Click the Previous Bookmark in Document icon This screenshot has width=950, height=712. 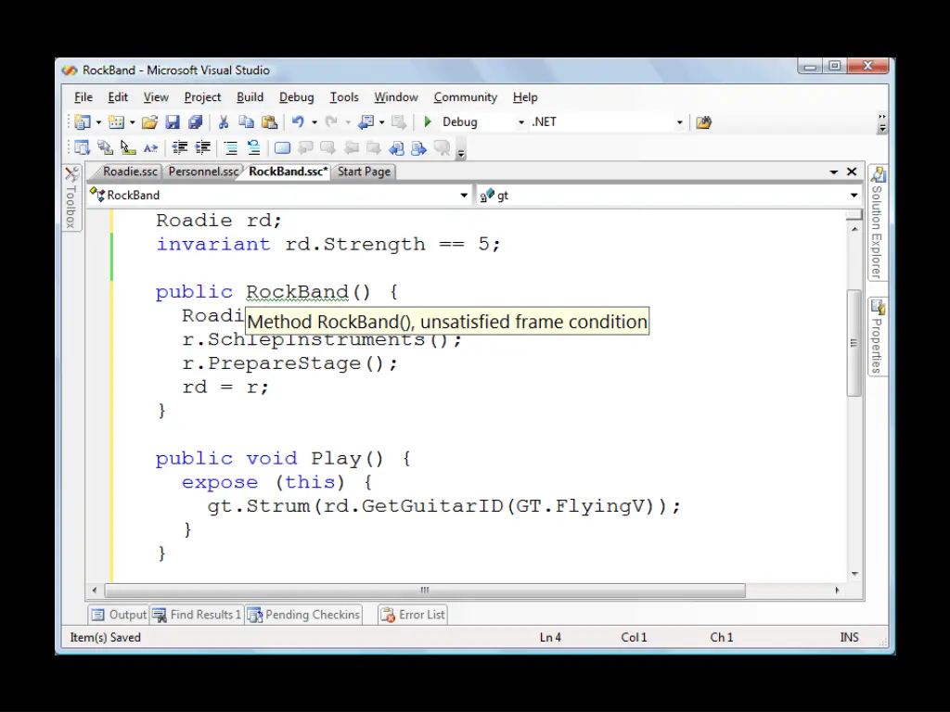click(396, 147)
